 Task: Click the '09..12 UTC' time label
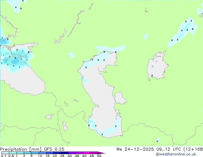pyautogui.click(x=168, y=149)
